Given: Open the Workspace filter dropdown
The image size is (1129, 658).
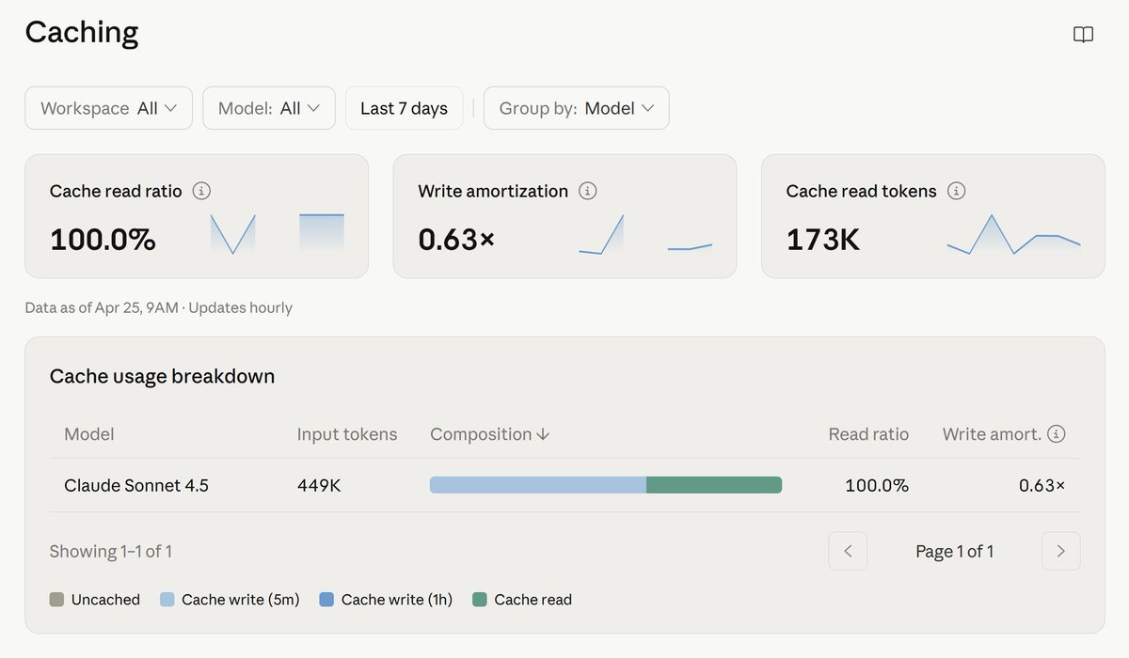Looking at the screenshot, I should coord(108,108).
